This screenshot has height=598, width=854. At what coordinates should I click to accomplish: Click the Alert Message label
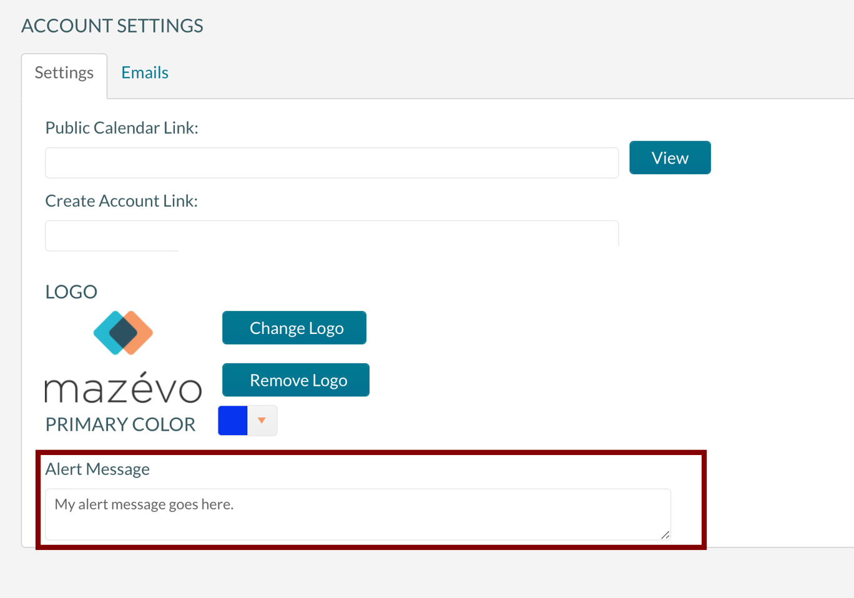click(x=97, y=469)
